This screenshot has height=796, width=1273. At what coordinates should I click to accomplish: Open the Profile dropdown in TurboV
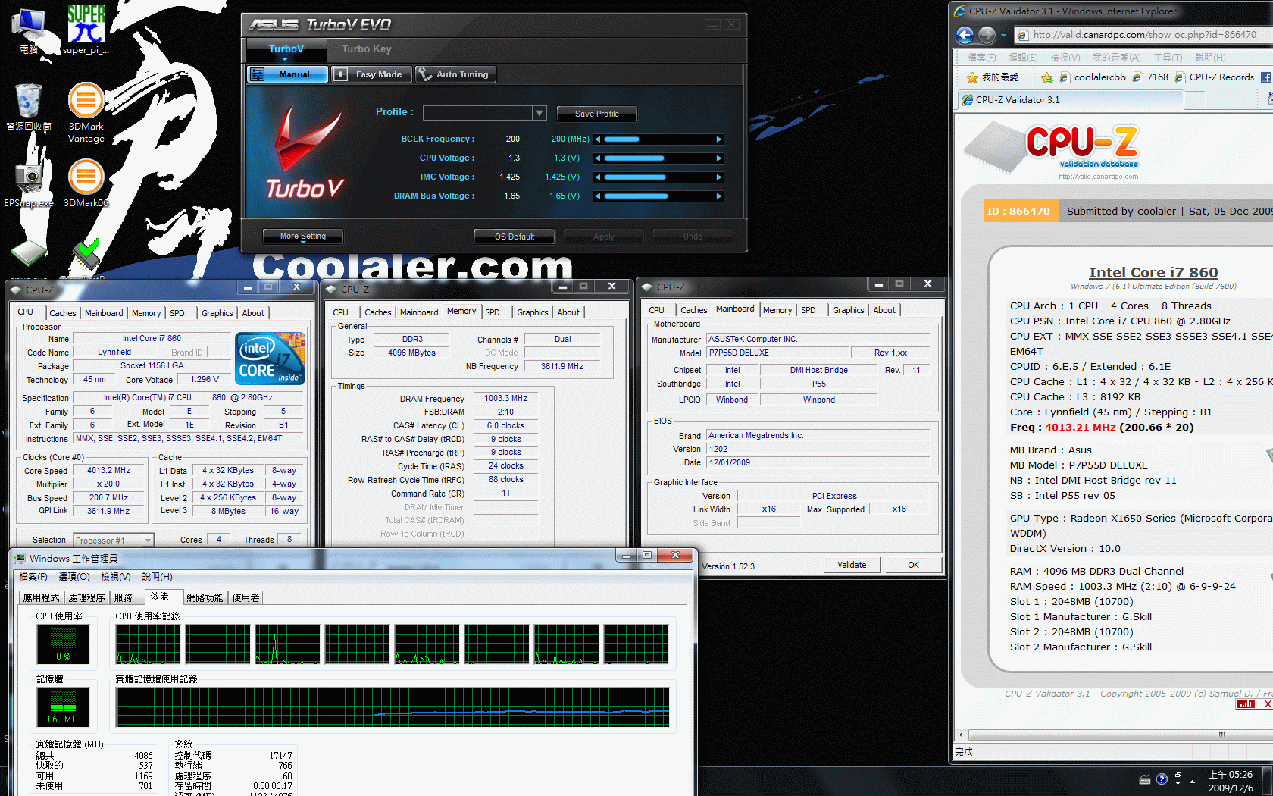pyautogui.click(x=539, y=113)
